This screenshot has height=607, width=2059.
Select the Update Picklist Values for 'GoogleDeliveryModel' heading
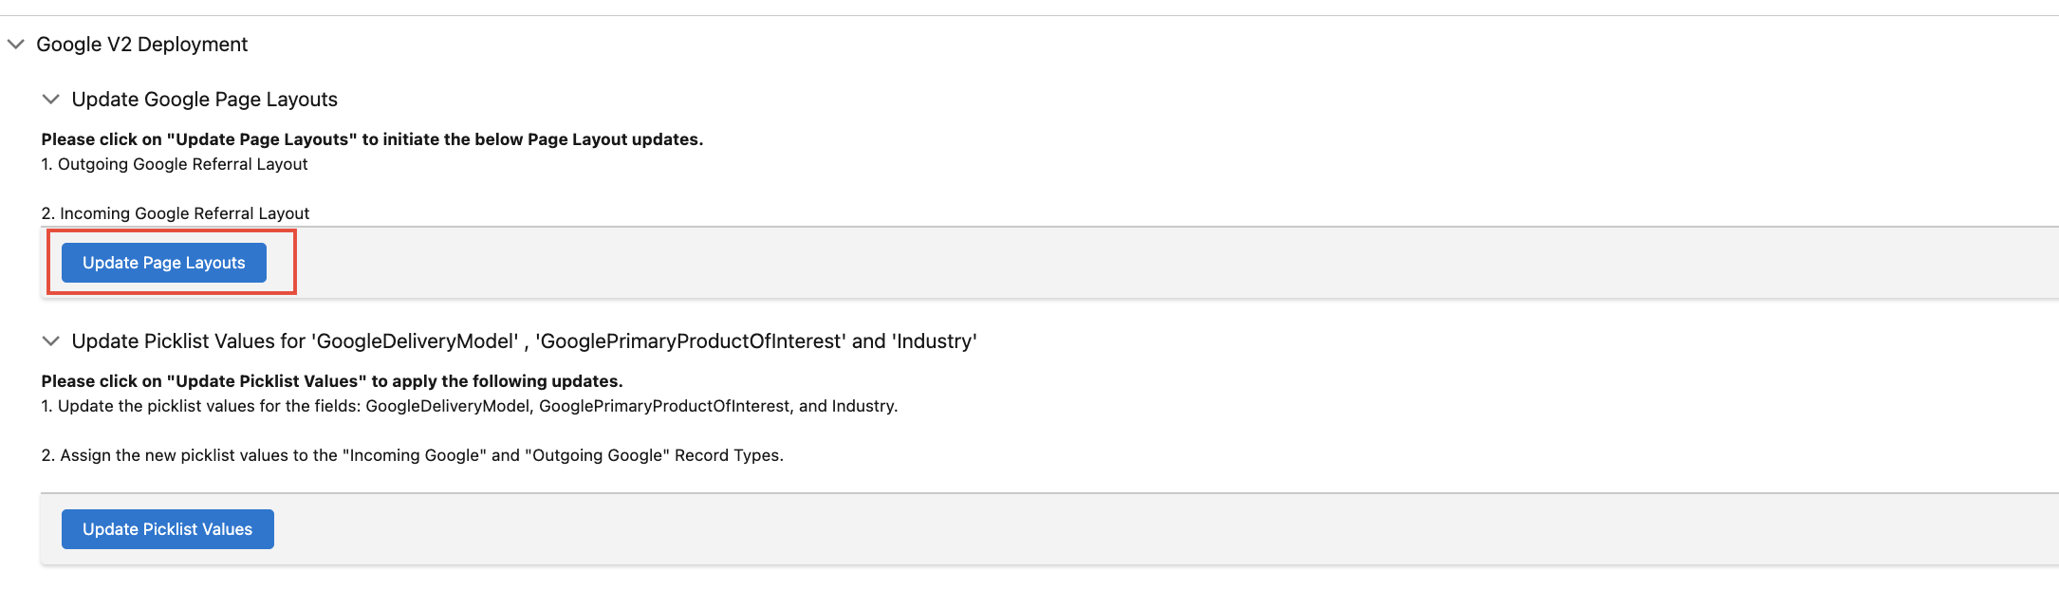coord(525,341)
